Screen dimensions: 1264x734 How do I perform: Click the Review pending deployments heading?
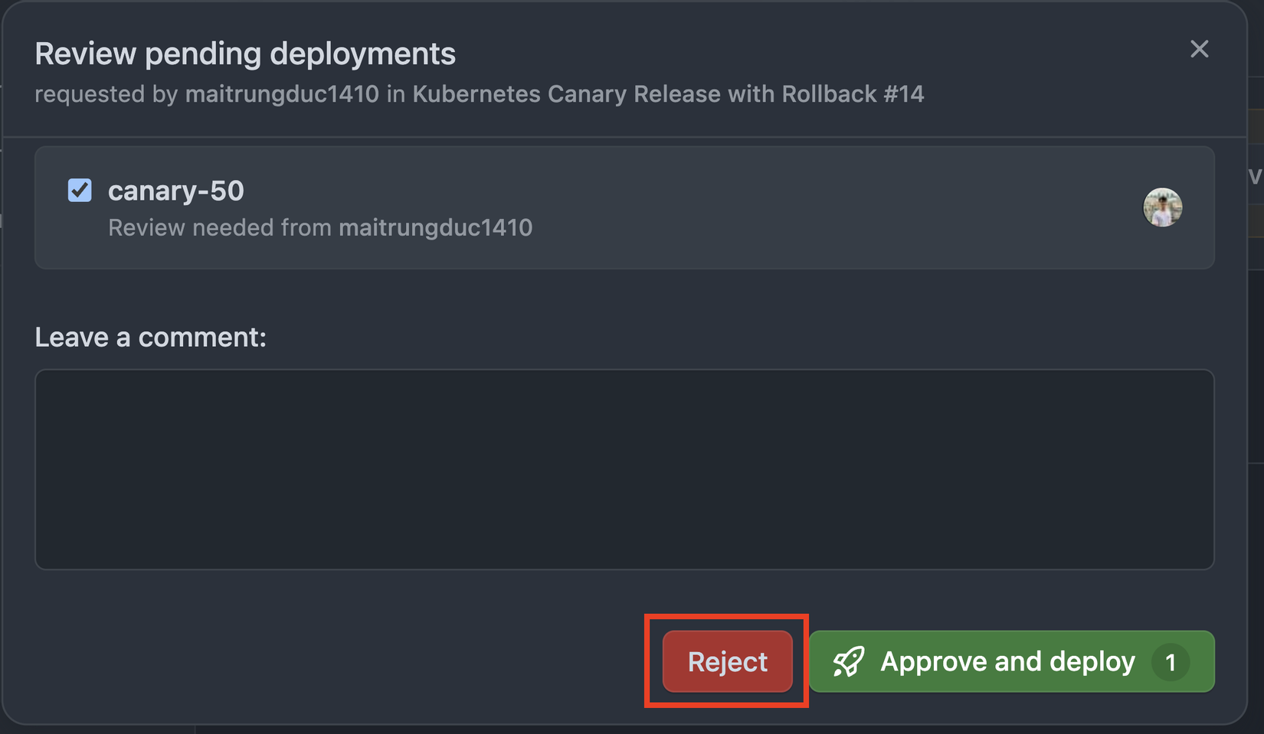244,53
